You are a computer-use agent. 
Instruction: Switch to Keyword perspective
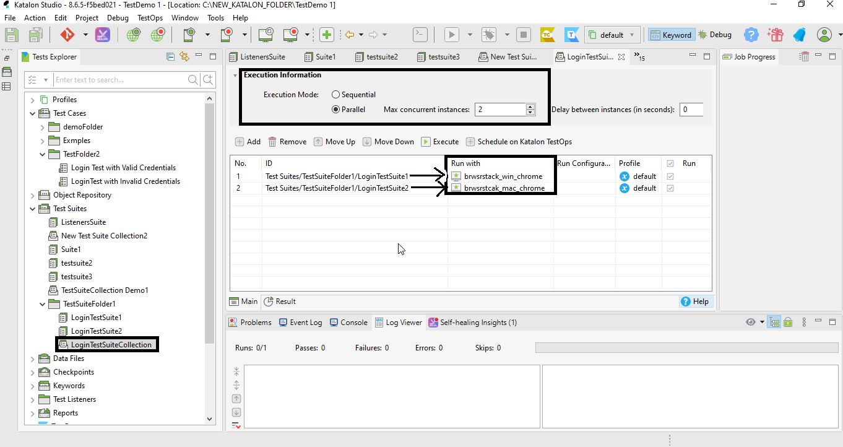pyautogui.click(x=670, y=35)
